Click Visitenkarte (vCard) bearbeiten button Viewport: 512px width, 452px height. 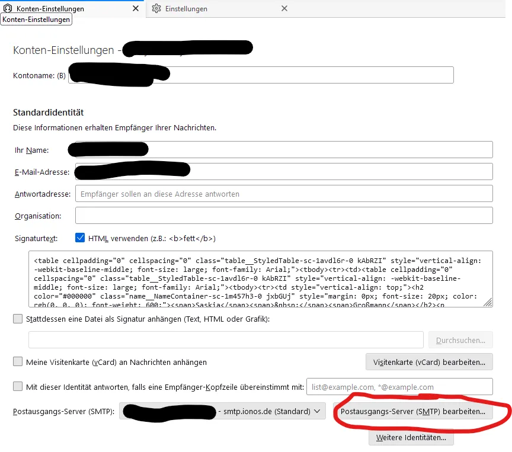[x=429, y=362]
